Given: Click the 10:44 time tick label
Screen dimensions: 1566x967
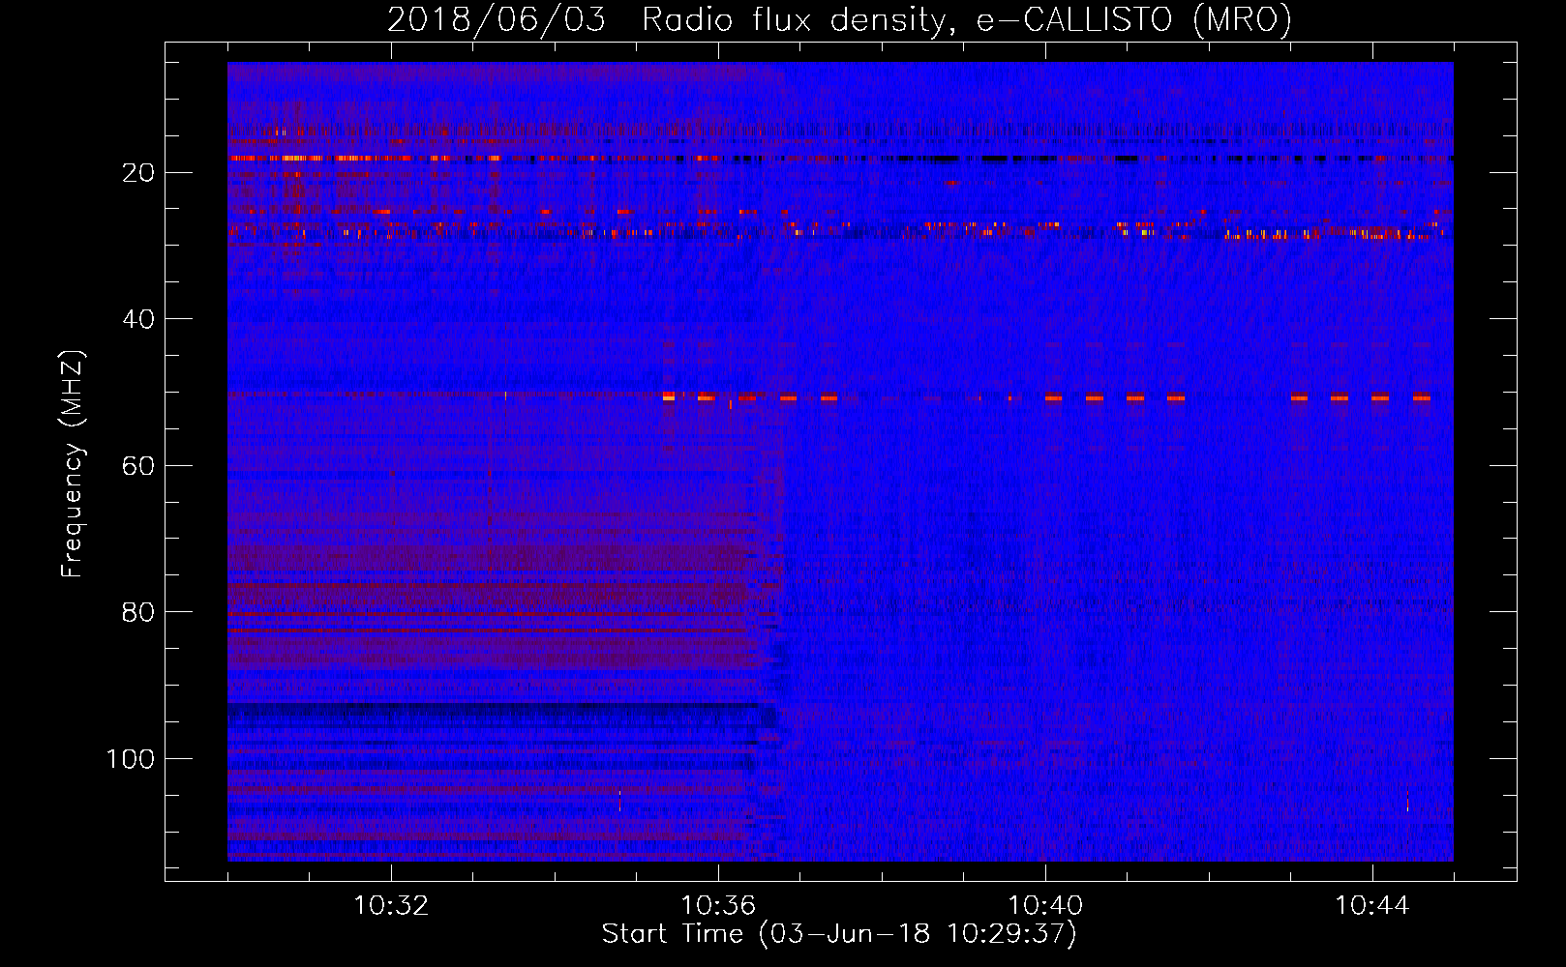Looking at the screenshot, I should click(1372, 906).
